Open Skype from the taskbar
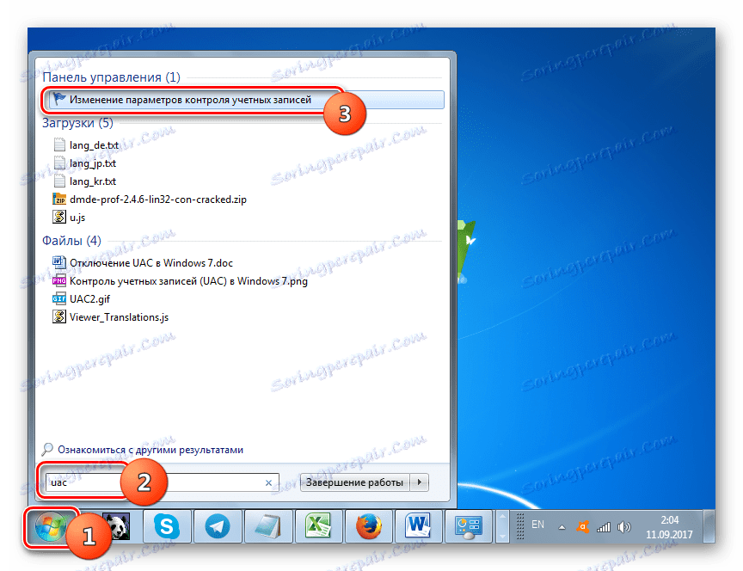The height and width of the screenshot is (571, 743). coord(167,526)
